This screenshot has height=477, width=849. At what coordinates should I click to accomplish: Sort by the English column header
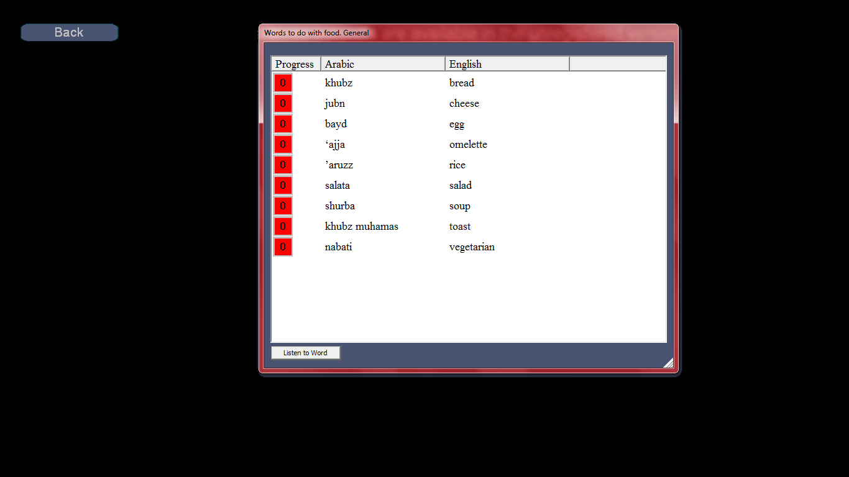tap(507, 64)
